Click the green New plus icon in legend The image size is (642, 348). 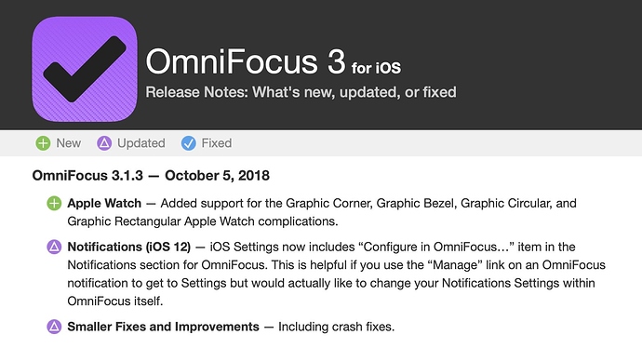pos(43,143)
